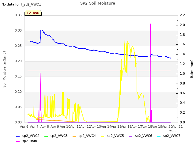Click the 'No data for f_sp2_VWC1' message
The height and width of the screenshot is (147, 196).
21,4
